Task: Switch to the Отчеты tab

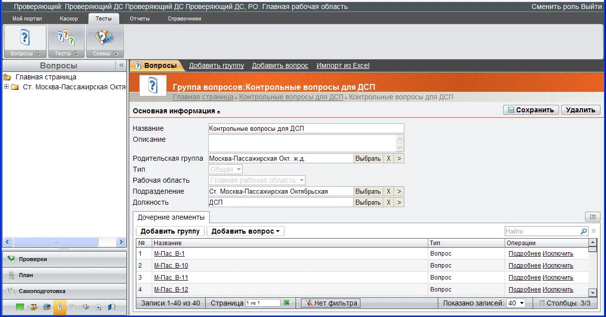Action: (x=140, y=18)
